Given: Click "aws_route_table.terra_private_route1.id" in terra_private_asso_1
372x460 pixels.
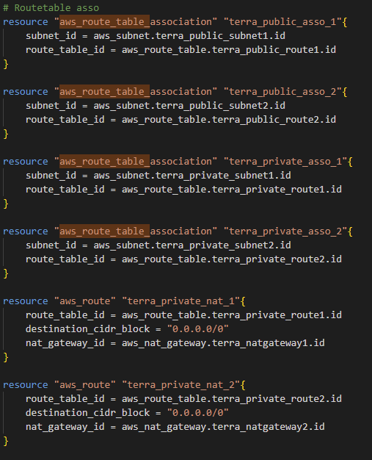Looking at the screenshot, I should 232,190.
